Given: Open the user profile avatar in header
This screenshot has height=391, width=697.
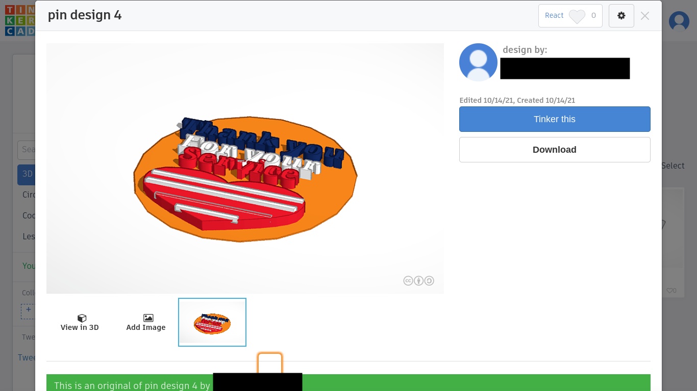Looking at the screenshot, I should [x=679, y=21].
